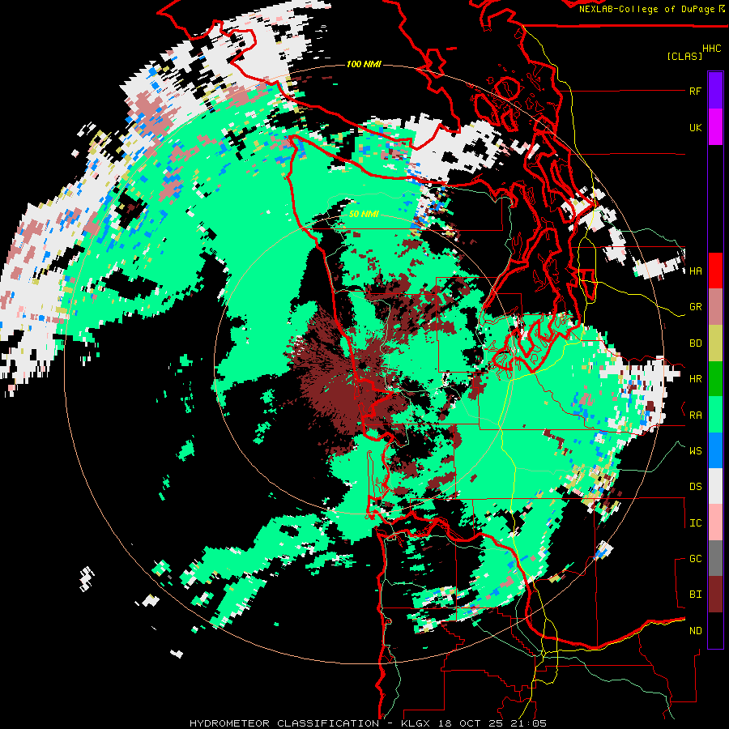The height and width of the screenshot is (729, 729).
Task: Click the GR legend label
Action: pyautogui.click(x=695, y=307)
